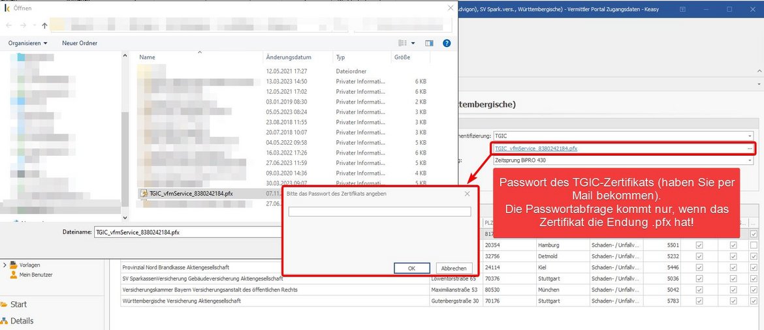The width and height of the screenshot is (764, 330).
Task: Toggle second checkbox in row 5783
Action: pos(733,301)
